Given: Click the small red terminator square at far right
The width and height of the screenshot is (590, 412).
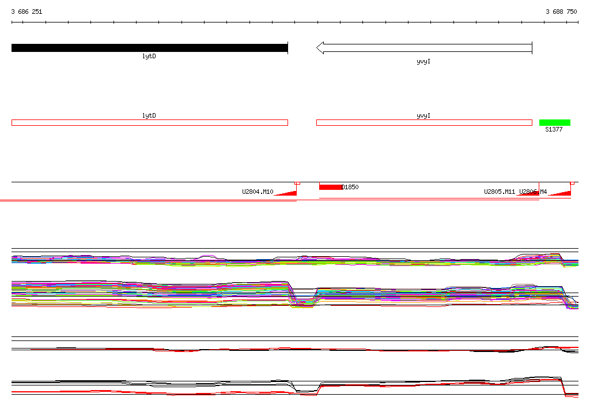Looking at the screenshot, I should (572, 183).
